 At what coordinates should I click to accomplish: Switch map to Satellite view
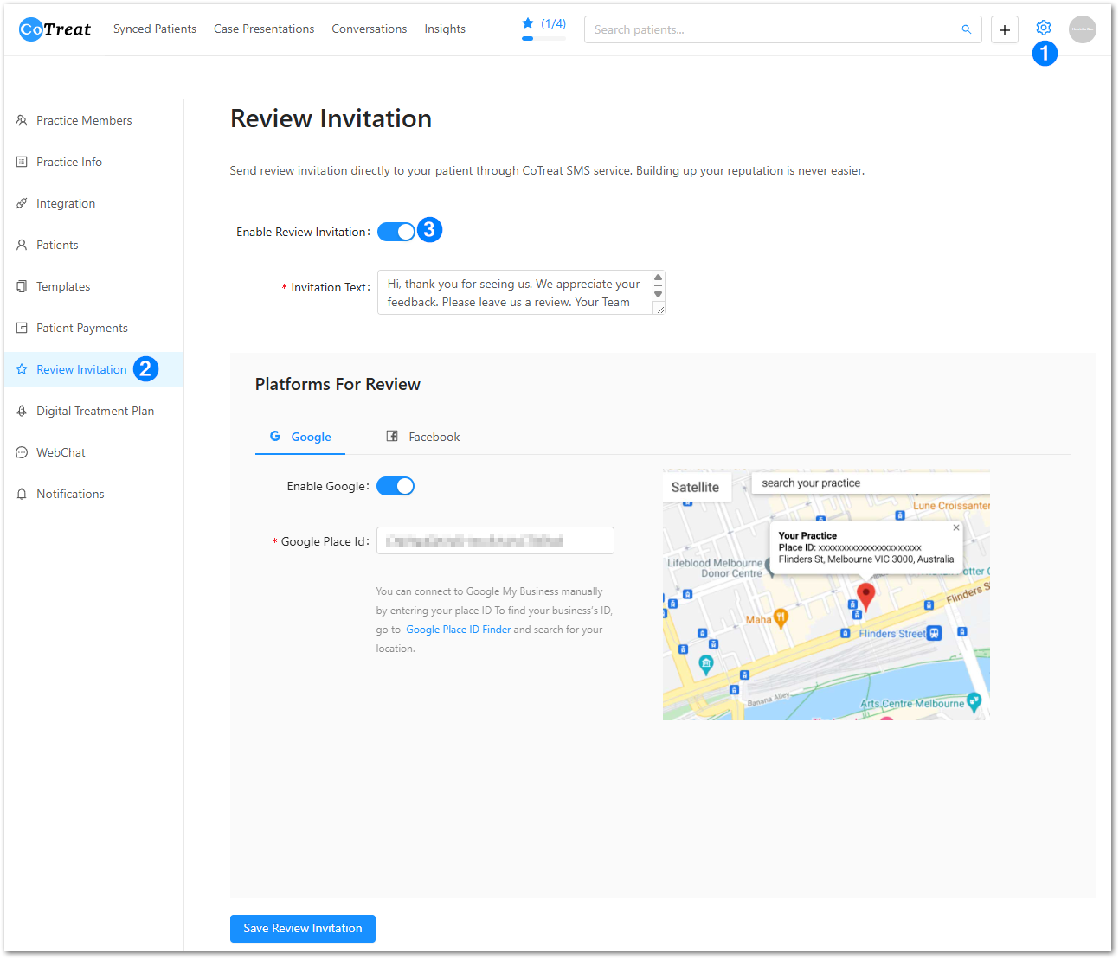click(x=695, y=487)
